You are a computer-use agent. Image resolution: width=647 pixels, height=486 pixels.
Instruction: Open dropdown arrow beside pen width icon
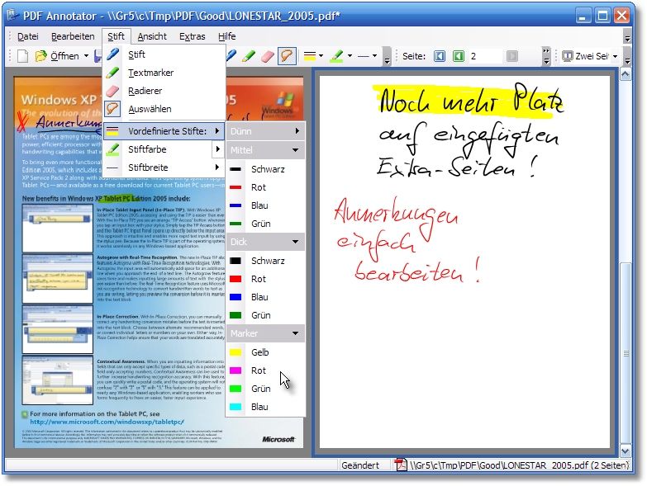click(x=374, y=56)
